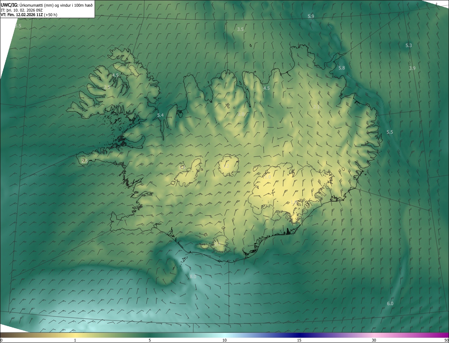The image size is (449, 343).
Task: Click the 1 tick on the color legend
Action: point(75,340)
